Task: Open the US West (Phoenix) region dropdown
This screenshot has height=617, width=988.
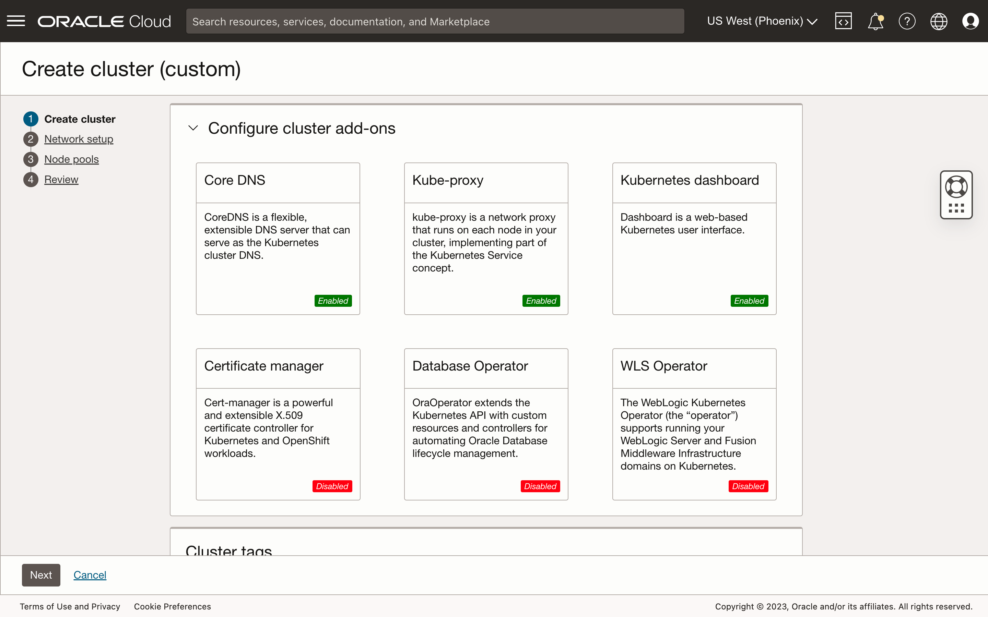Action: tap(762, 21)
